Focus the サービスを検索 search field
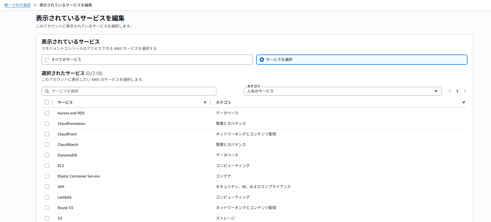This screenshot has height=222, width=491. click(x=129, y=91)
